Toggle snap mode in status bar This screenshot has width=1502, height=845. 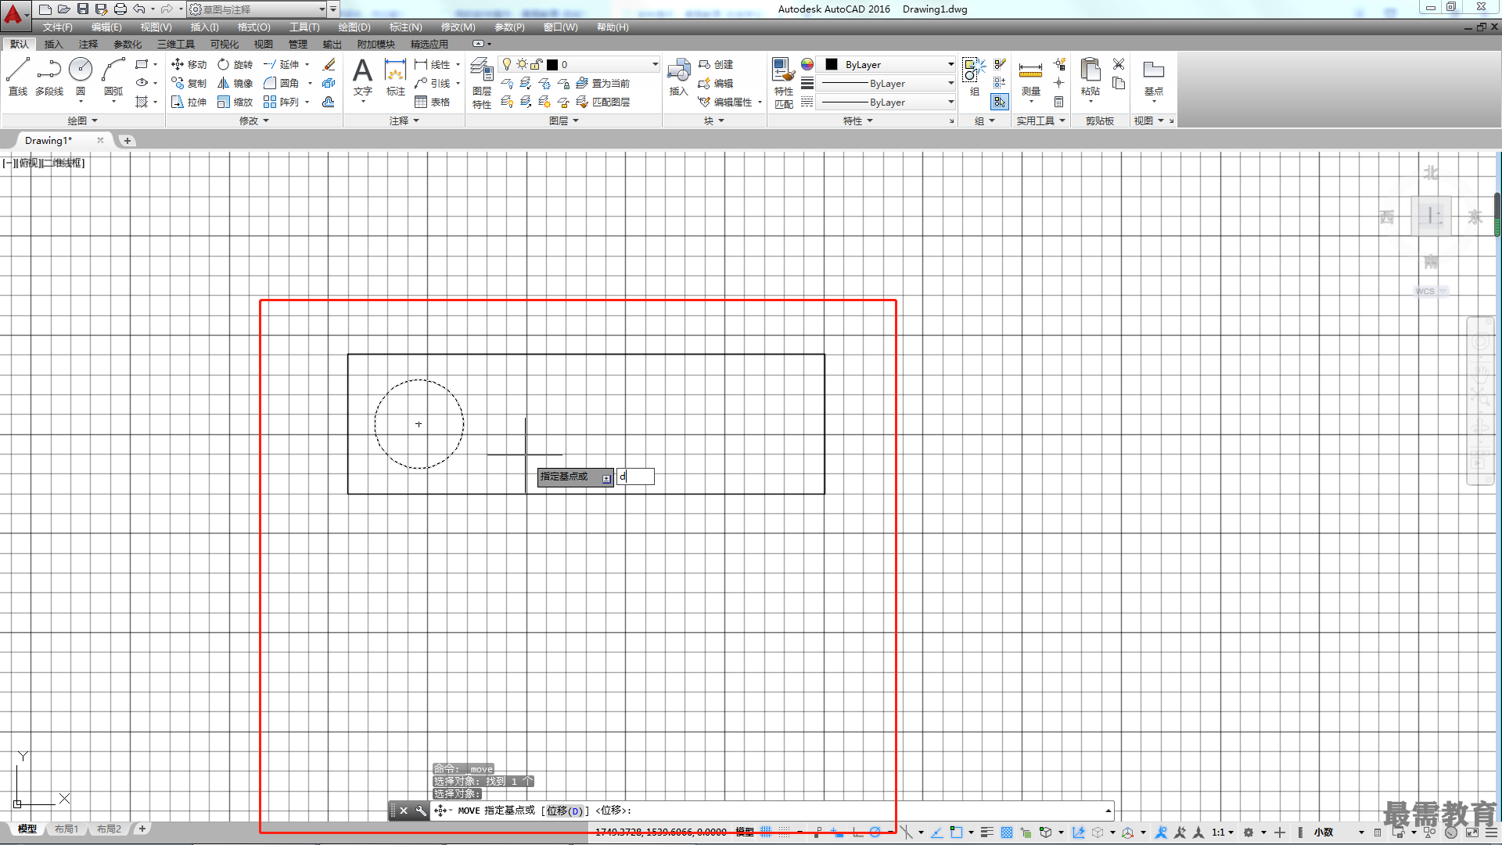pos(785,832)
